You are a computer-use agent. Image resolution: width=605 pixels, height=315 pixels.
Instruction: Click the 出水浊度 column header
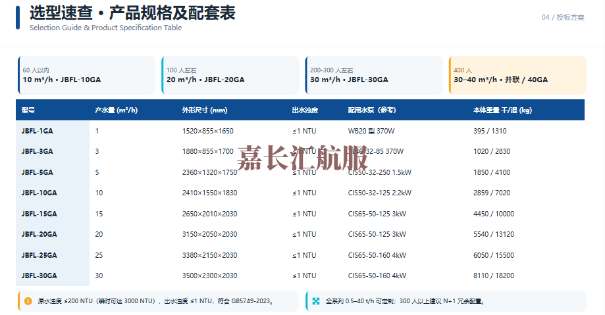click(x=305, y=110)
